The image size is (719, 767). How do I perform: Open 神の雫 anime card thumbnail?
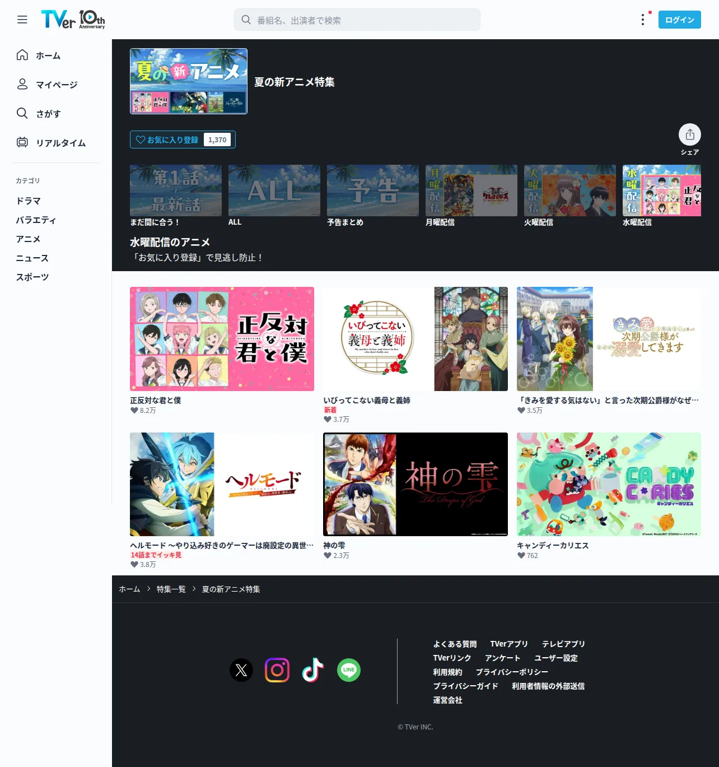pyautogui.click(x=415, y=484)
